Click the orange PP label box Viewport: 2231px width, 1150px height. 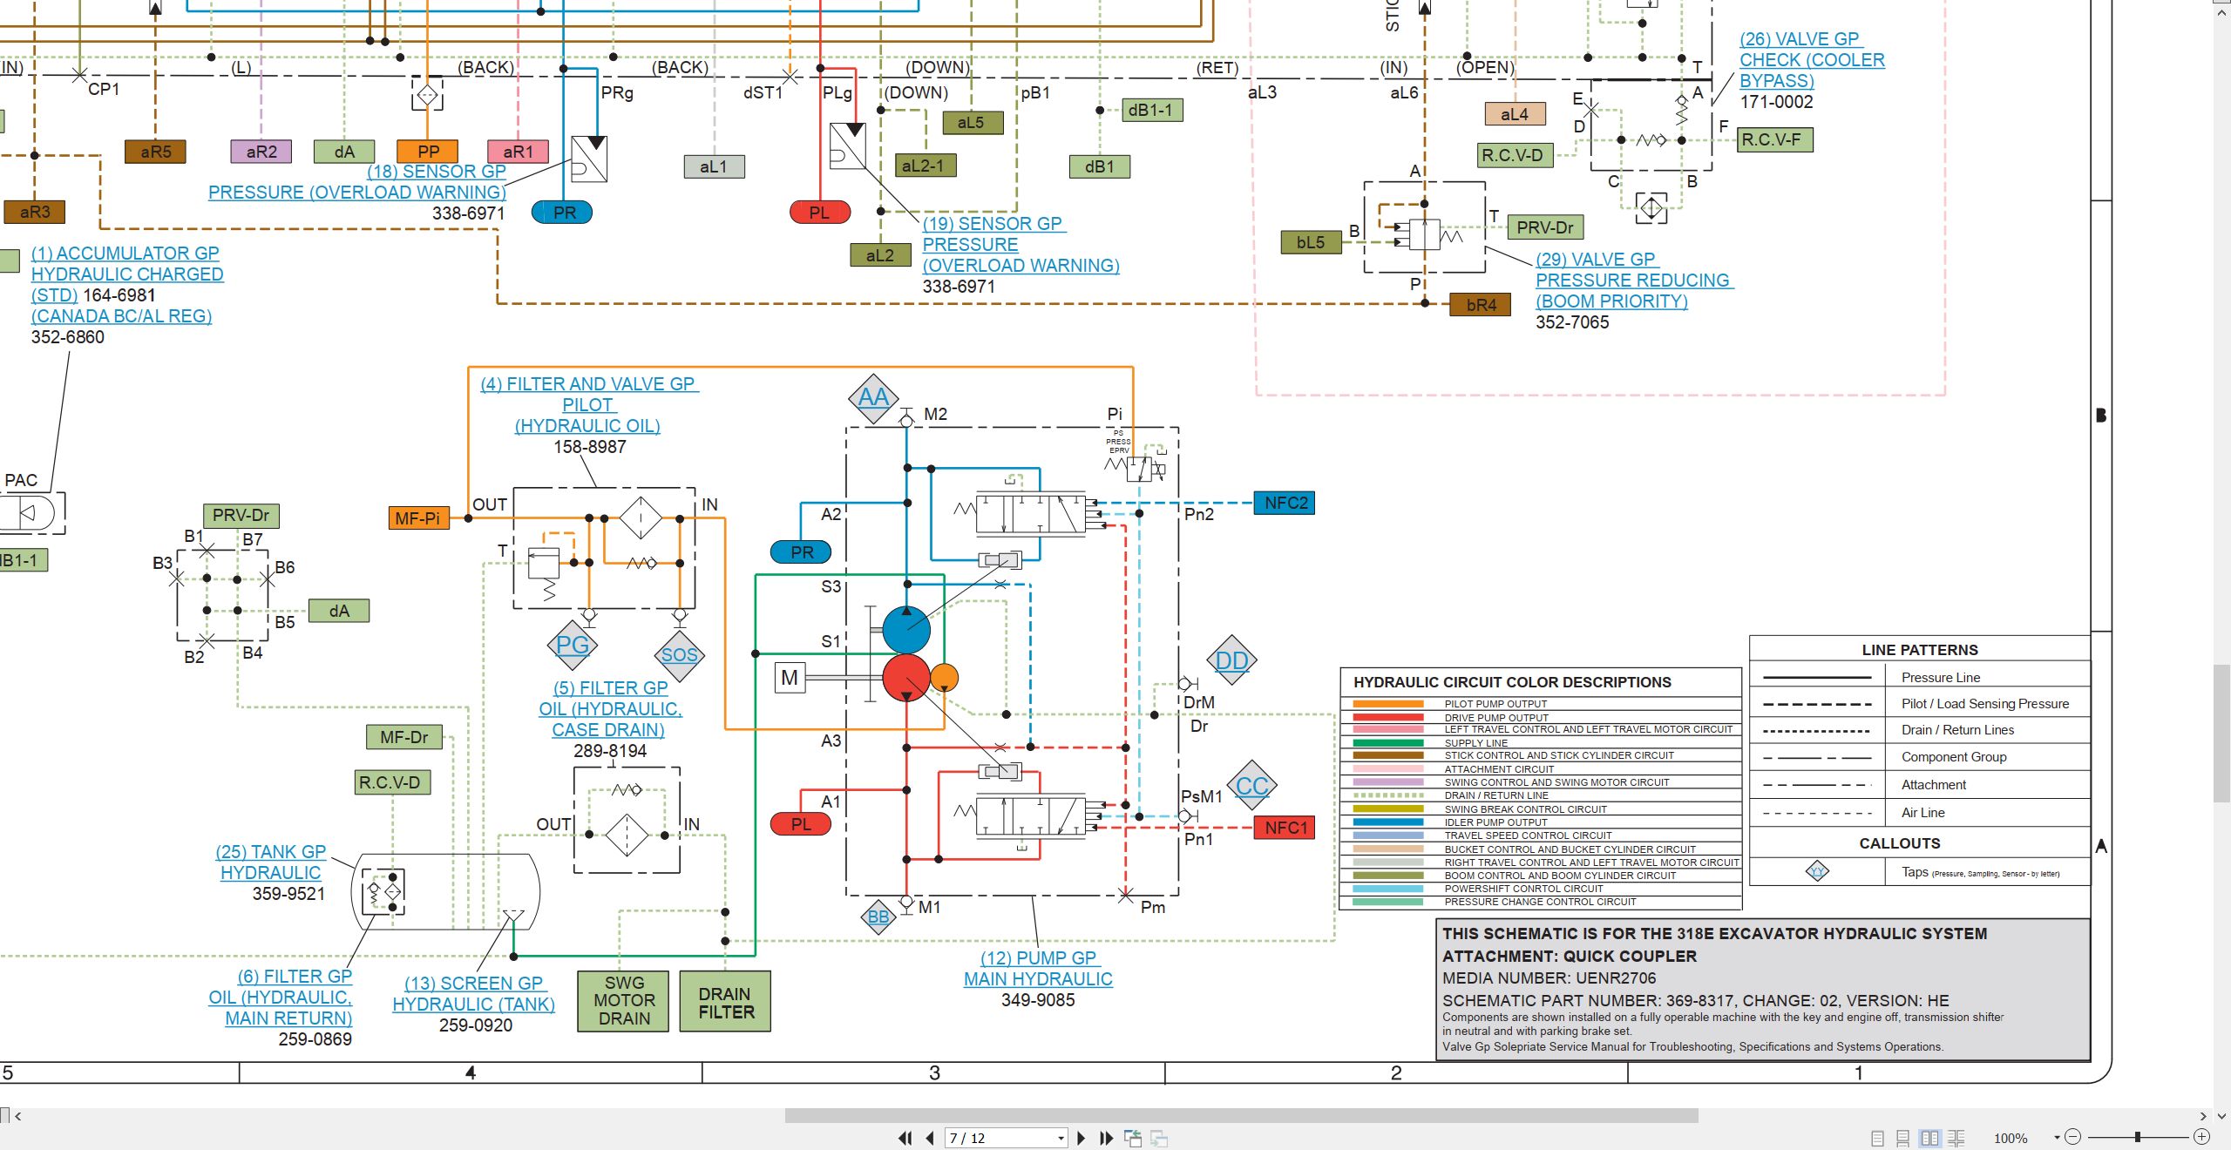[x=427, y=152]
